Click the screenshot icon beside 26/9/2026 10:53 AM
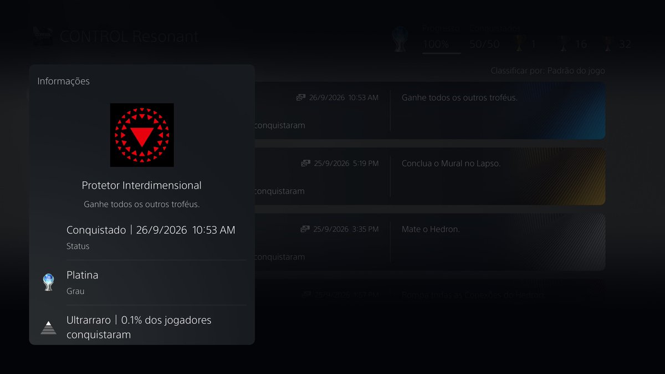 click(301, 98)
